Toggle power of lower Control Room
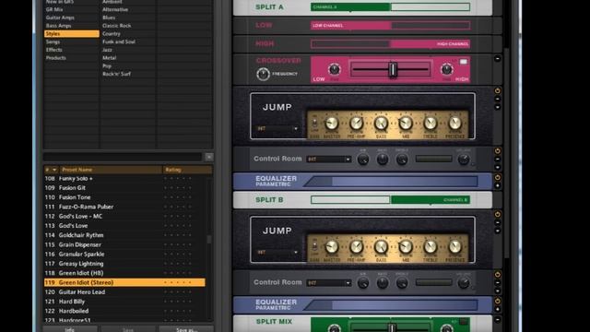This screenshot has width=590, height=332. tap(498, 275)
